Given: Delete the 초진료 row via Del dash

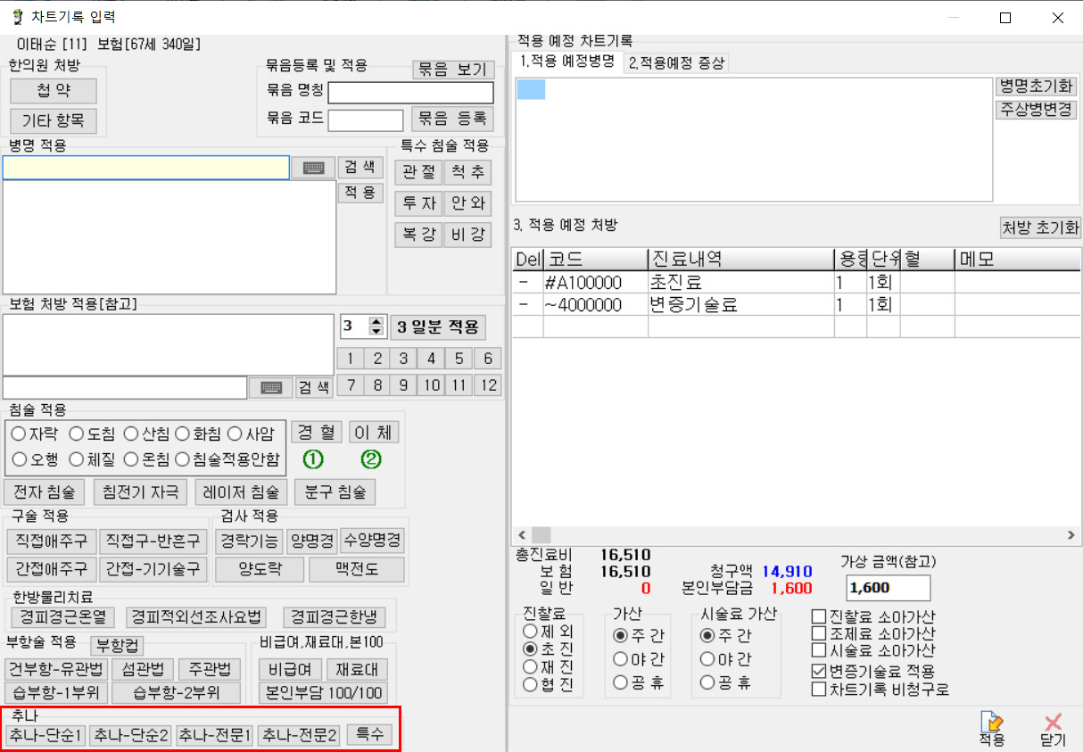Looking at the screenshot, I should (x=526, y=283).
